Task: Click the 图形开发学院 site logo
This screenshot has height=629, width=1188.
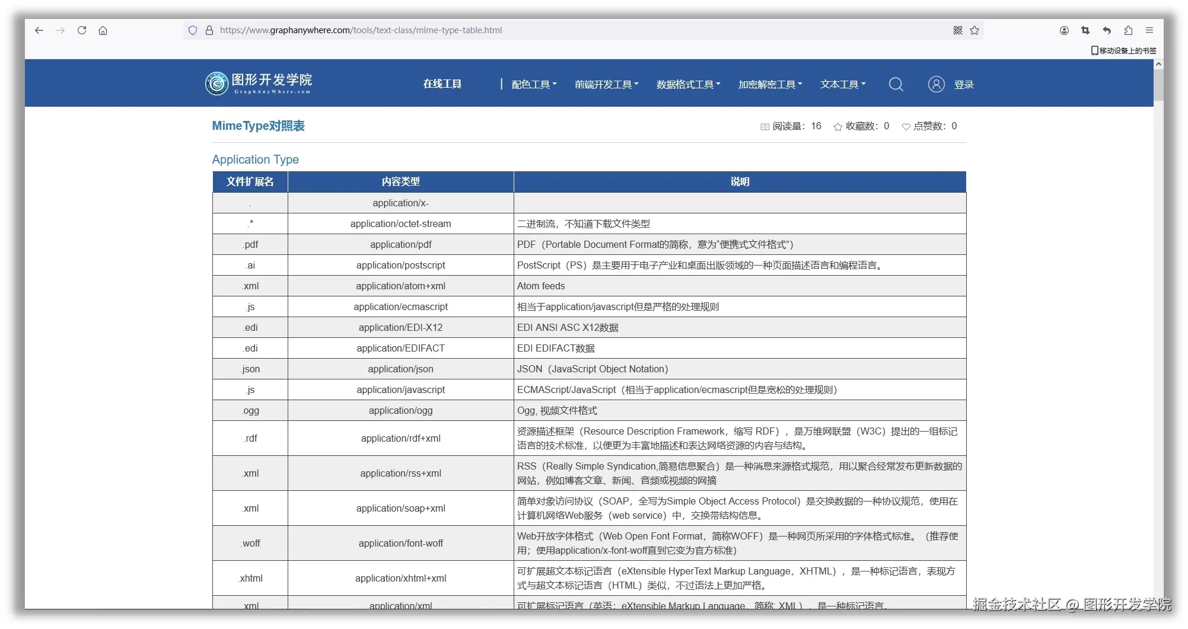Action: tap(259, 83)
